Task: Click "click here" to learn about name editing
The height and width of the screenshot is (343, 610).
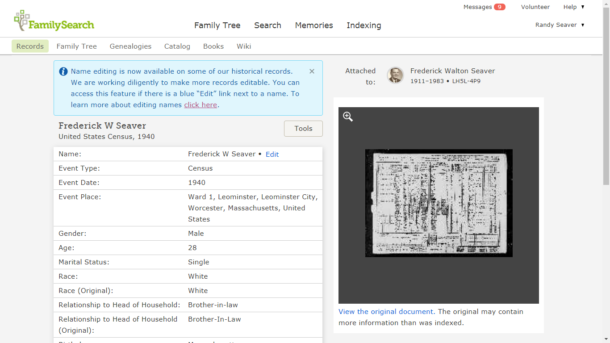Action: 201,105
